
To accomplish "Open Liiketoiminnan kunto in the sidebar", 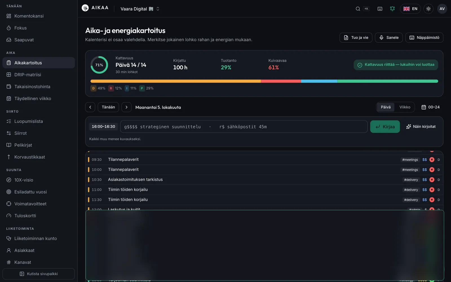I will point(39,239).
